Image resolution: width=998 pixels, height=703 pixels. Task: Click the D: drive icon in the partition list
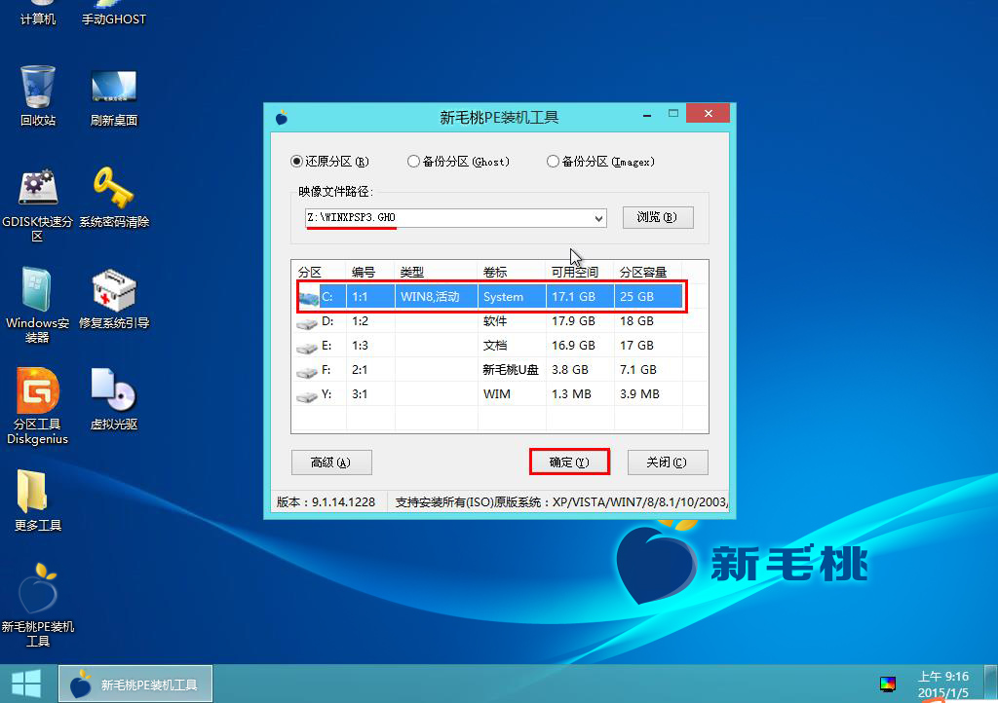tap(307, 322)
